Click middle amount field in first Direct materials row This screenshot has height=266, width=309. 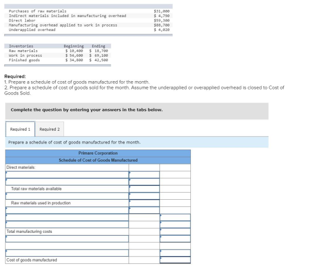click(144, 174)
